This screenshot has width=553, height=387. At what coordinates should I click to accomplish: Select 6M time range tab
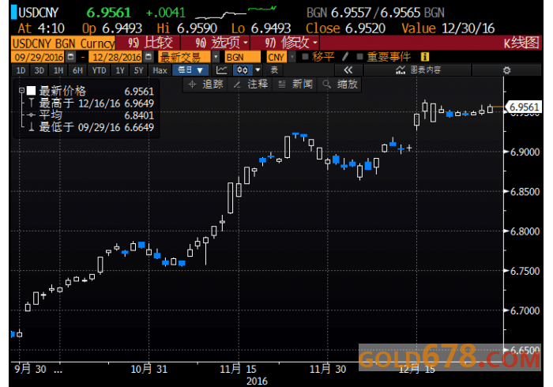pyautogui.click(x=77, y=70)
